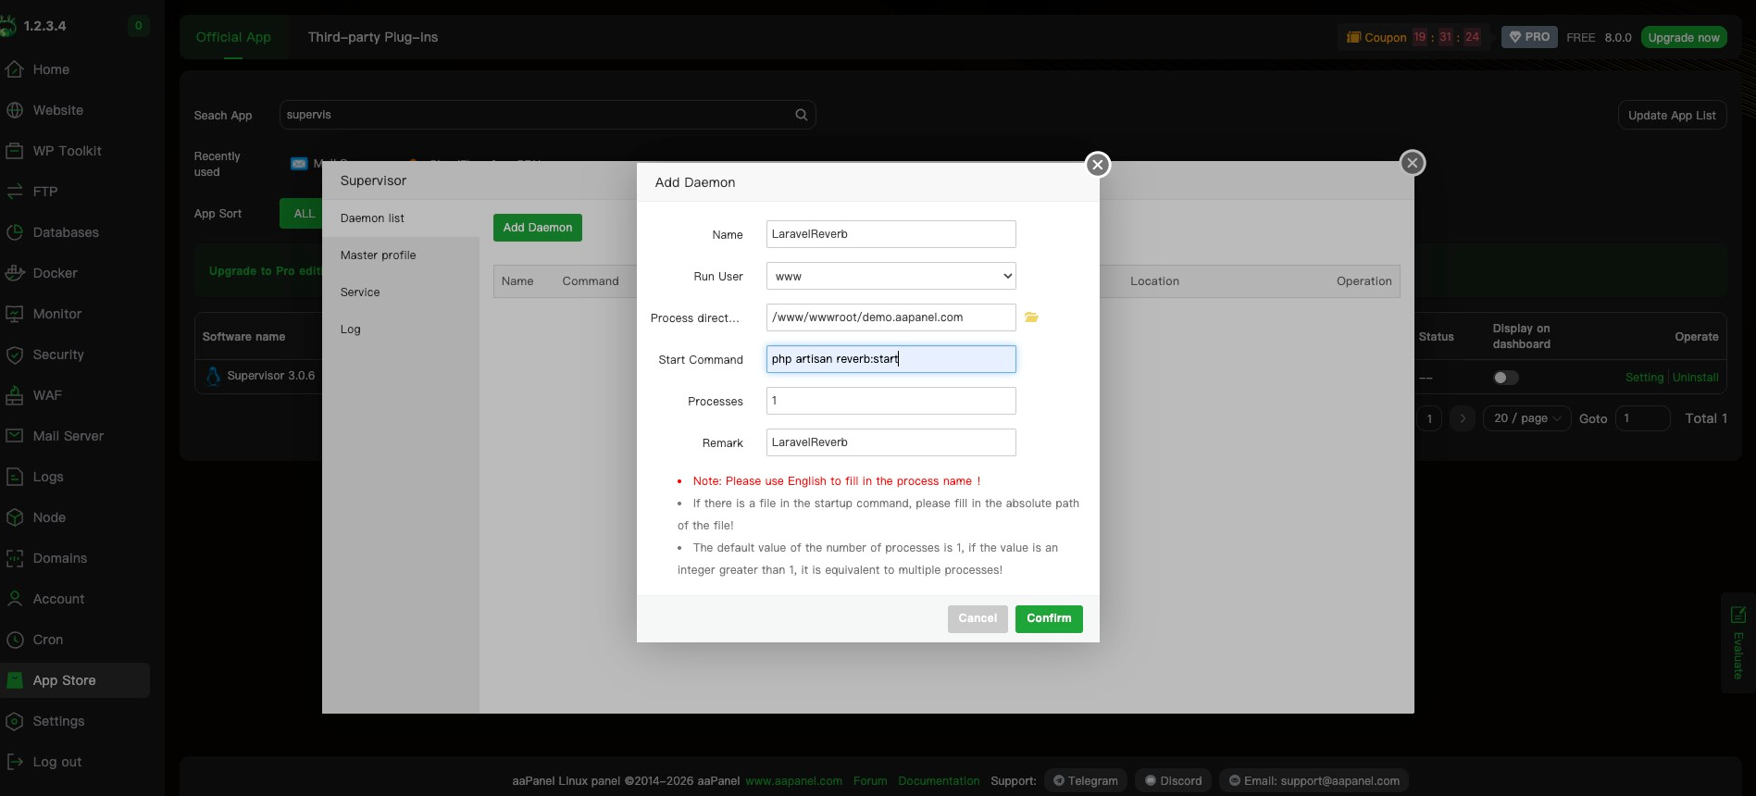Click the Supervisor penguin app icon
1756x796 pixels.
(x=213, y=376)
